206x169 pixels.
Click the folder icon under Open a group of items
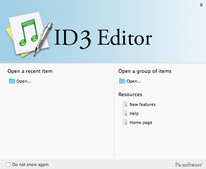(x=122, y=81)
